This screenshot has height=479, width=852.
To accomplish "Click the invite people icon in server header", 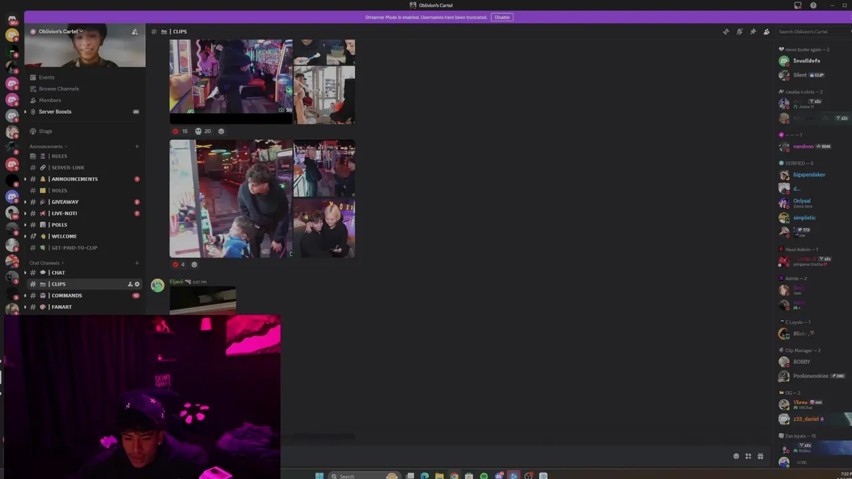I will (134, 32).
